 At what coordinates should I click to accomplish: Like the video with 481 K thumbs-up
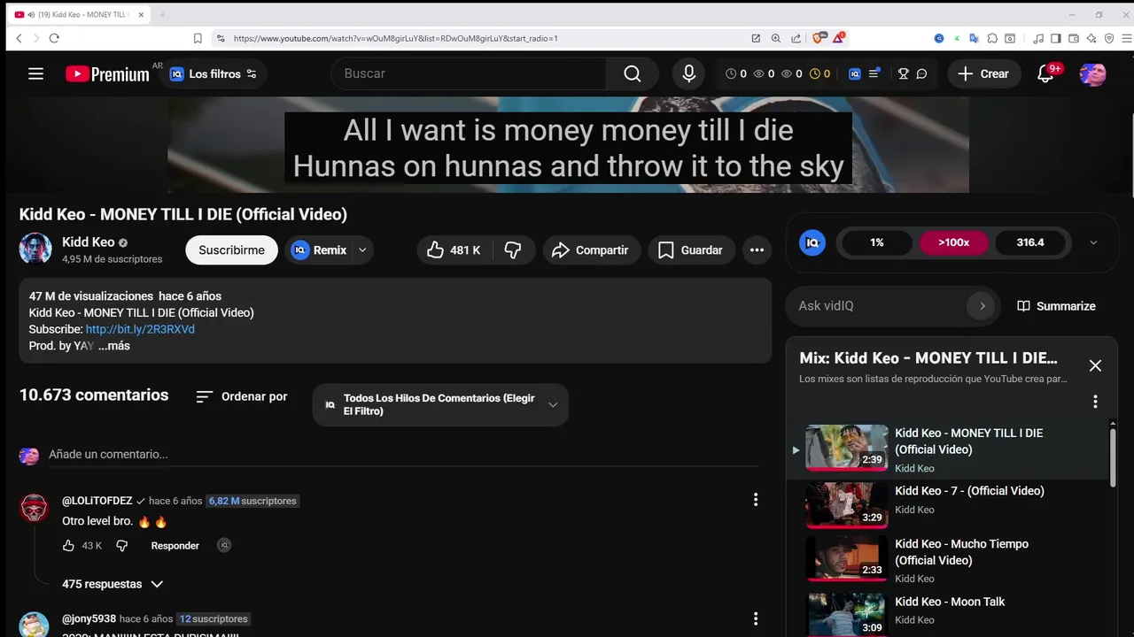pos(453,250)
